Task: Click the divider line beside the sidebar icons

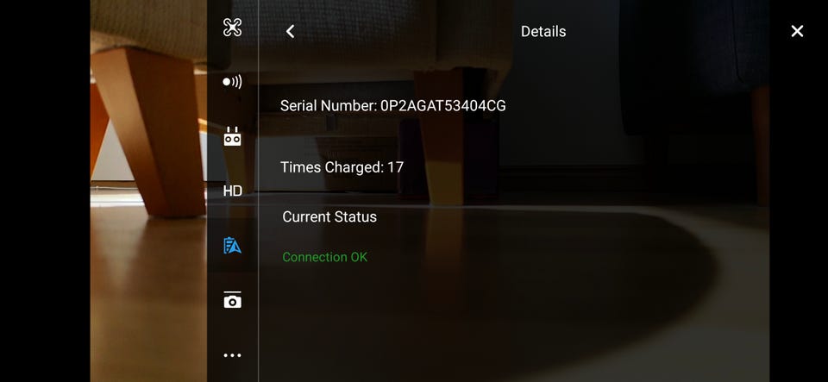Action: pyautogui.click(x=258, y=191)
